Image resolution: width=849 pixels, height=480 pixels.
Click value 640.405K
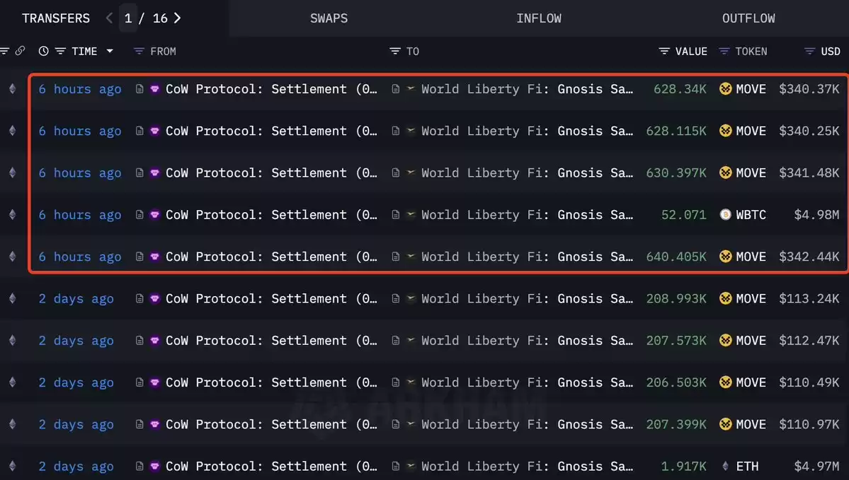pyautogui.click(x=676, y=257)
